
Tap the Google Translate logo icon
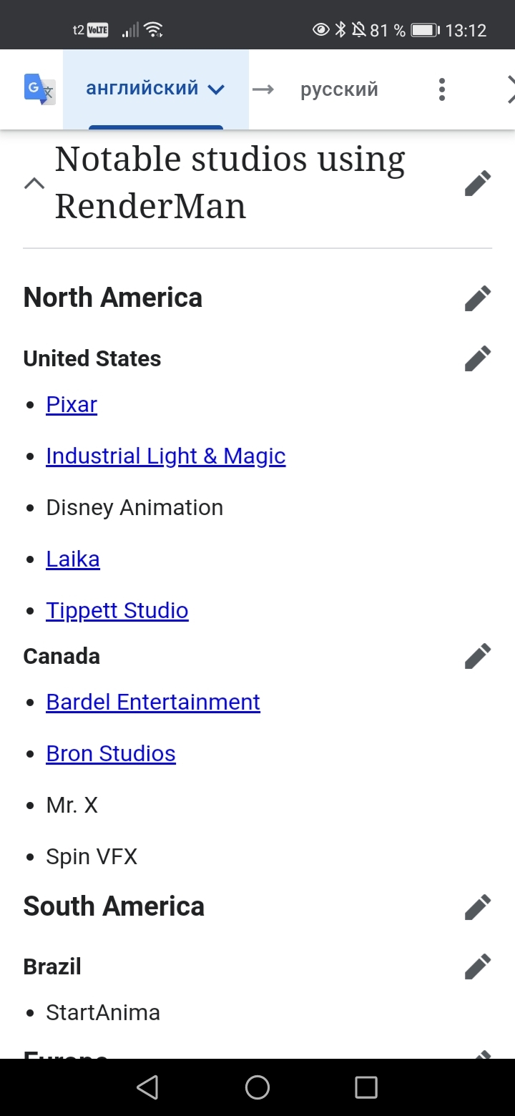tap(39, 89)
